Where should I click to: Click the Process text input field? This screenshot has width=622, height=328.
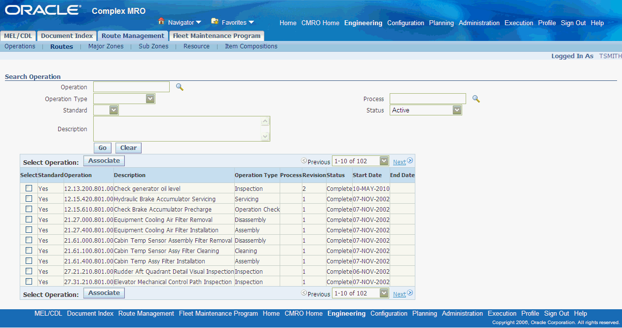coord(428,99)
